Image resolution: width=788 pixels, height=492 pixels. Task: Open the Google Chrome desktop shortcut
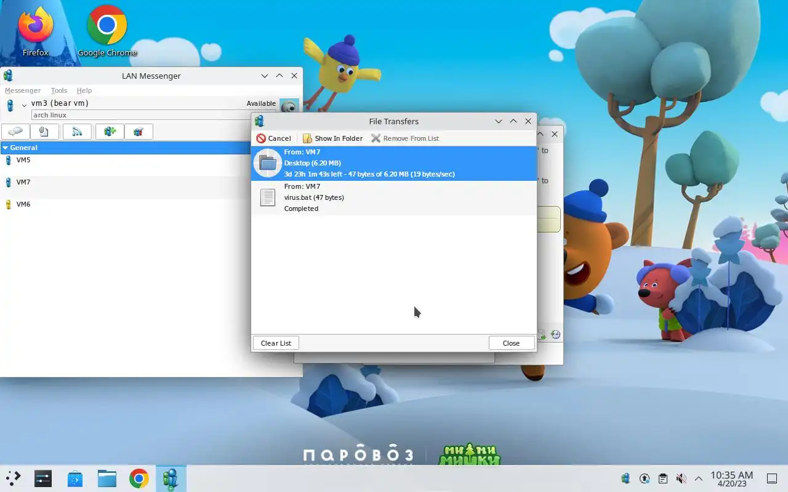point(107,31)
